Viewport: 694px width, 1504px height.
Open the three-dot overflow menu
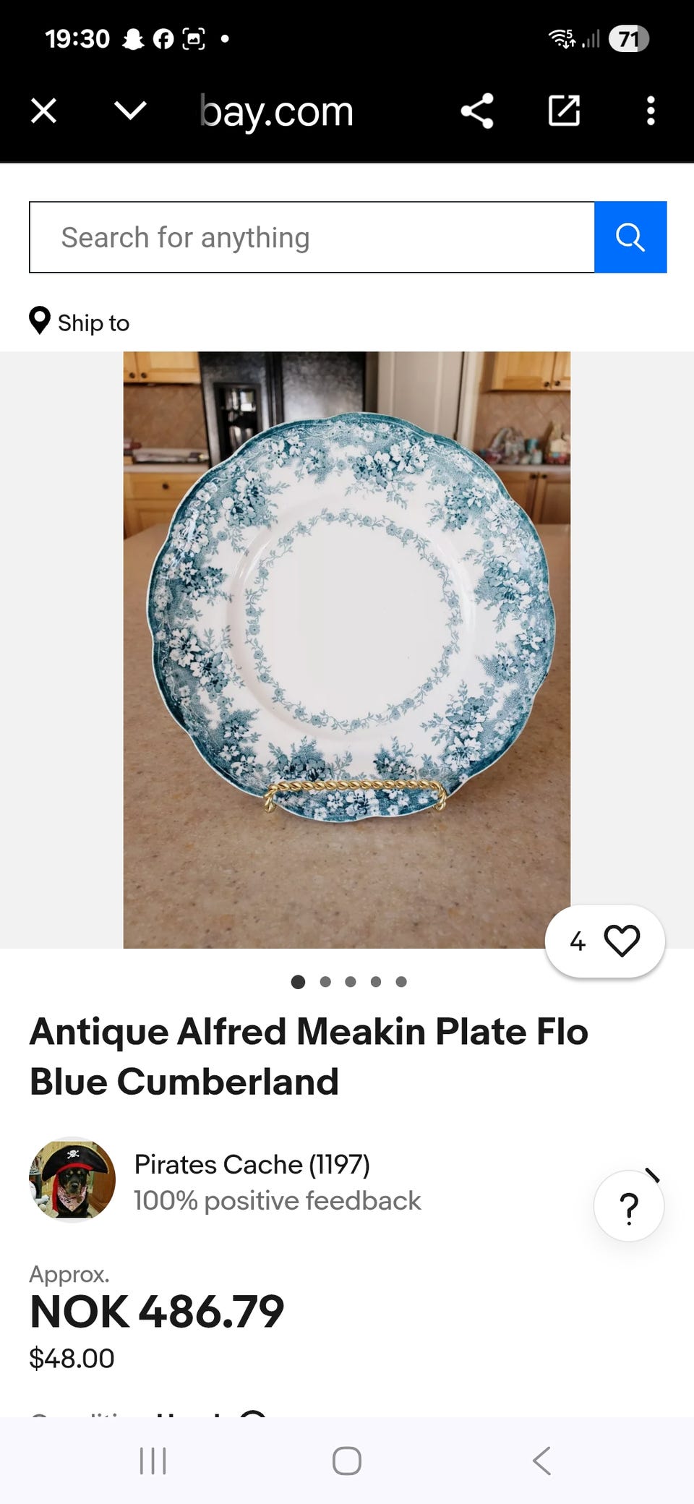(x=651, y=111)
